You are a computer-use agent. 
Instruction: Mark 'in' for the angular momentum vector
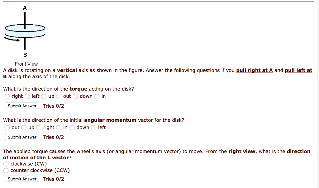[x=59, y=128]
